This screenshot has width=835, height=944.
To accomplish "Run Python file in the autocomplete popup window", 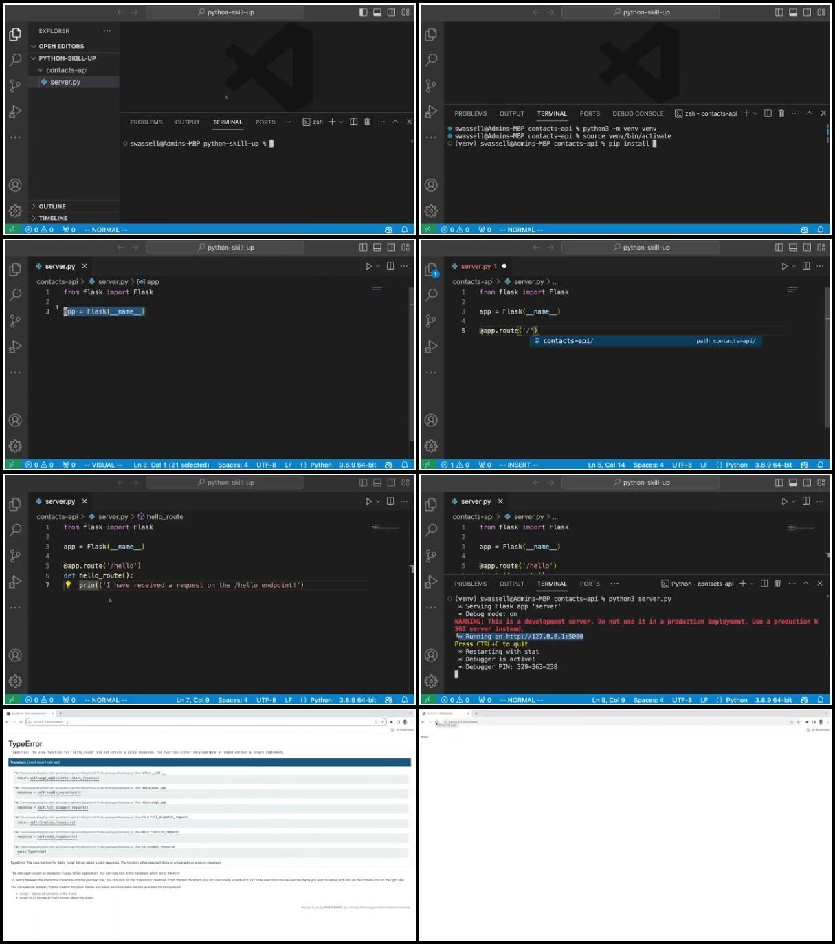I will click(784, 266).
